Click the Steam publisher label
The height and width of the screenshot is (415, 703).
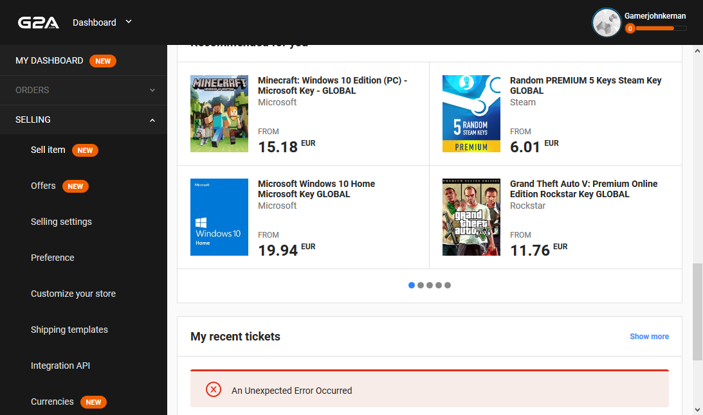tap(523, 103)
